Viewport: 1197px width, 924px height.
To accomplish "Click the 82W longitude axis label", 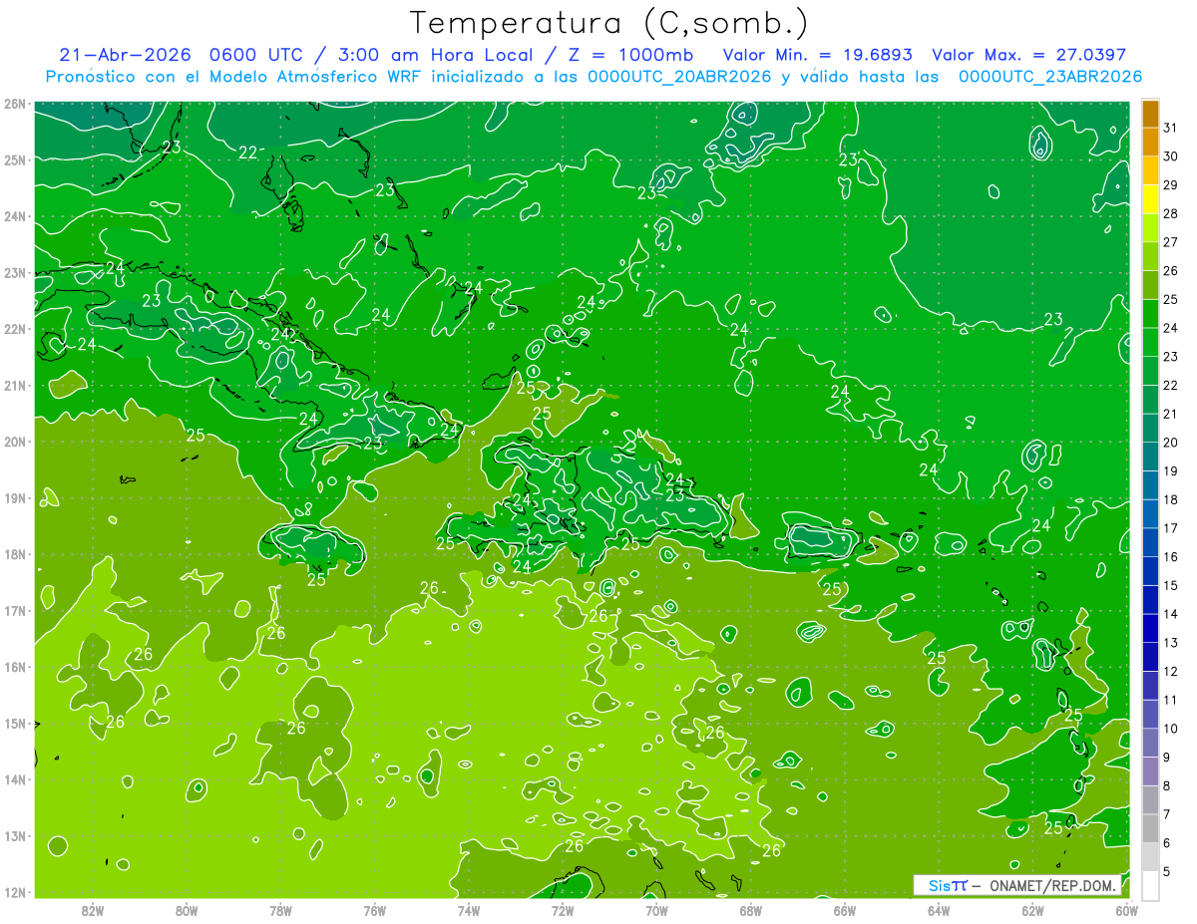I will point(93,910).
